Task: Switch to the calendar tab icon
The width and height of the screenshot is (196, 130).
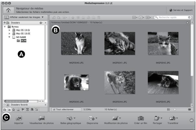Action: [x=27, y=110]
